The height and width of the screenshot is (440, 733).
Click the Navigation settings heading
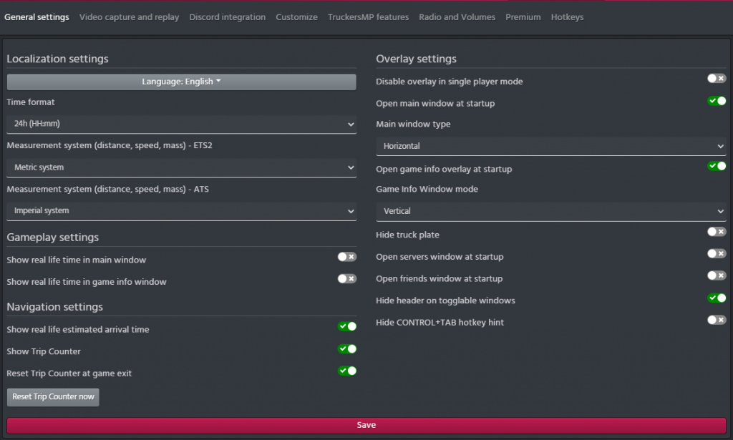pyautogui.click(x=54, y=307)
